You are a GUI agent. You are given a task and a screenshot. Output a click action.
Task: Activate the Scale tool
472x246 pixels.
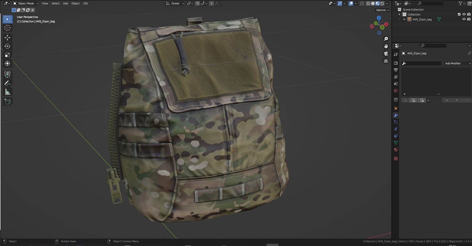point(7,55)
